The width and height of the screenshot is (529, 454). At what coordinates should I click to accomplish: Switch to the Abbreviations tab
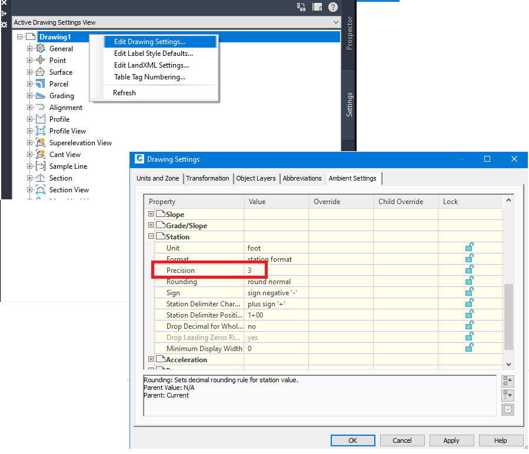(x=302, y=178)
